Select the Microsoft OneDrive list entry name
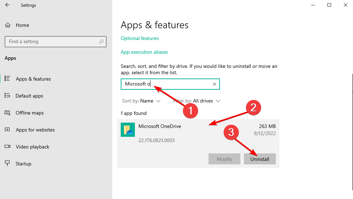Screen dimensions: 353x199 (x=160, y=127)
